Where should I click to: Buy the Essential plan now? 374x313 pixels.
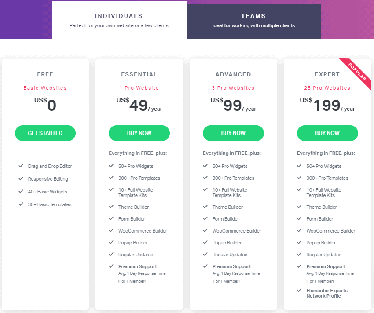pos(139,133)
